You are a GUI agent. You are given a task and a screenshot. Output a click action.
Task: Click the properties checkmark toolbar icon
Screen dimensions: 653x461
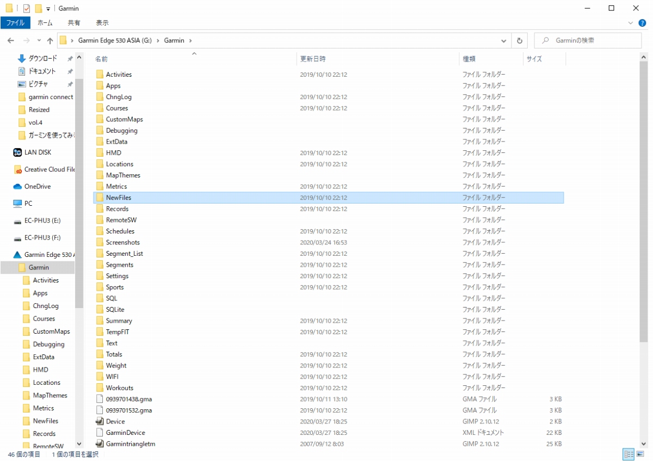(26, 8)
